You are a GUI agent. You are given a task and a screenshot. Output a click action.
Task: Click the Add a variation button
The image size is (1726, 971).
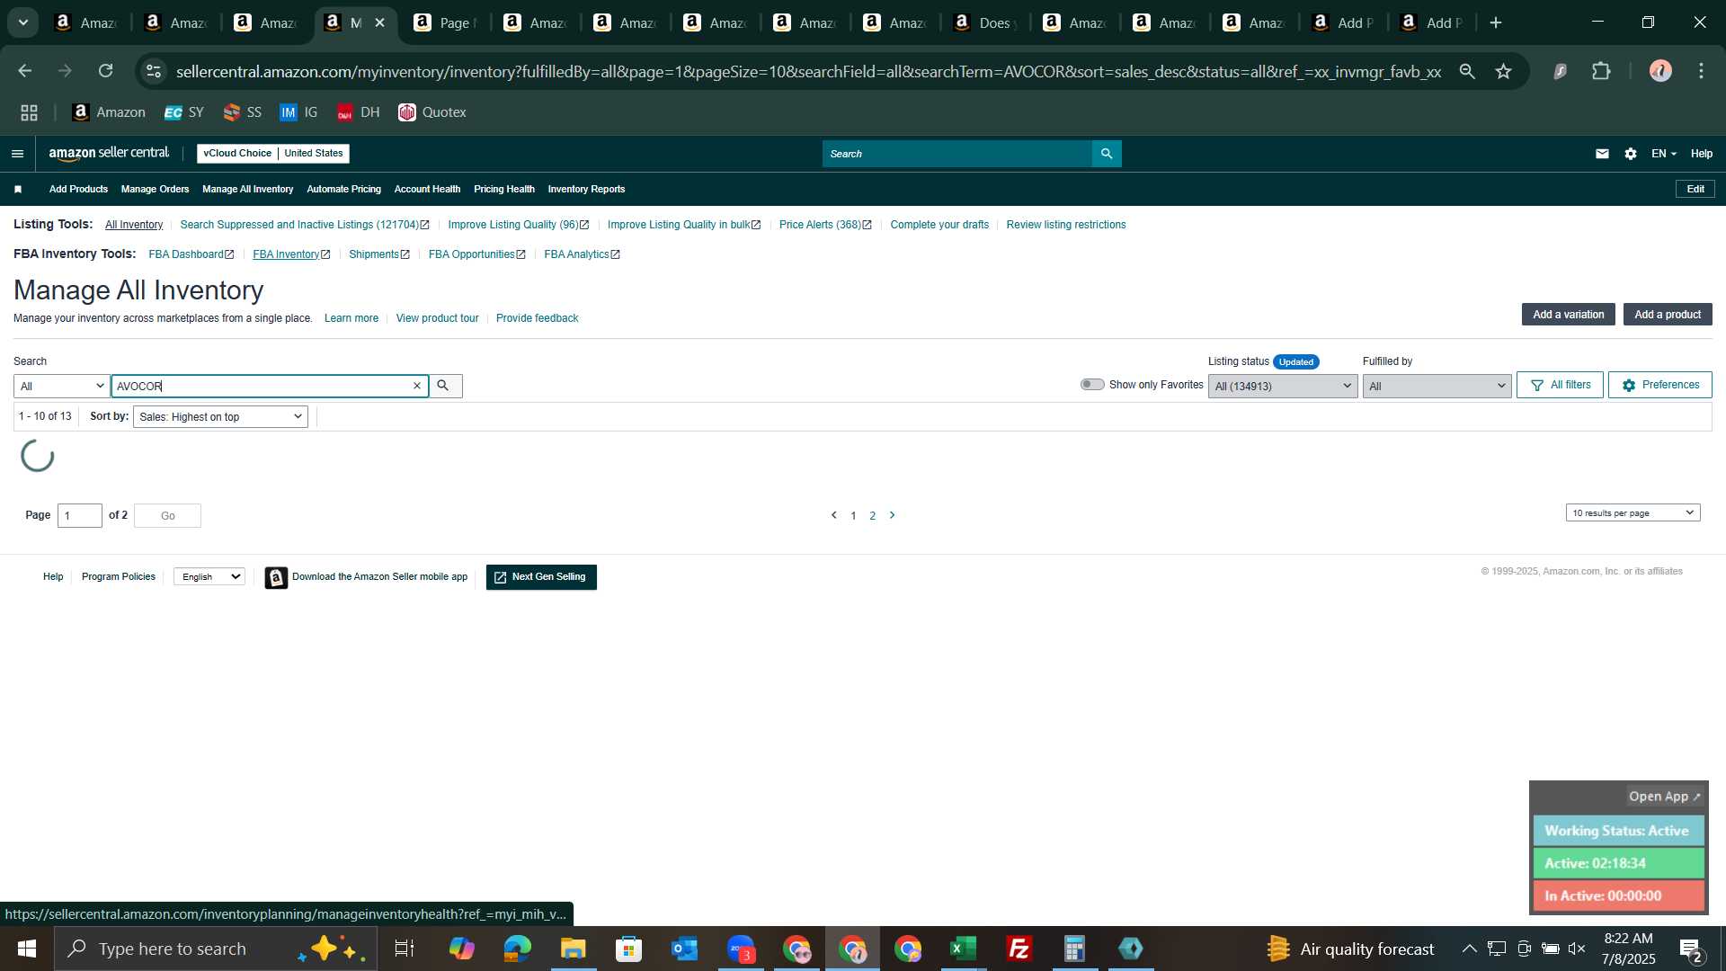pos(1568,315)
